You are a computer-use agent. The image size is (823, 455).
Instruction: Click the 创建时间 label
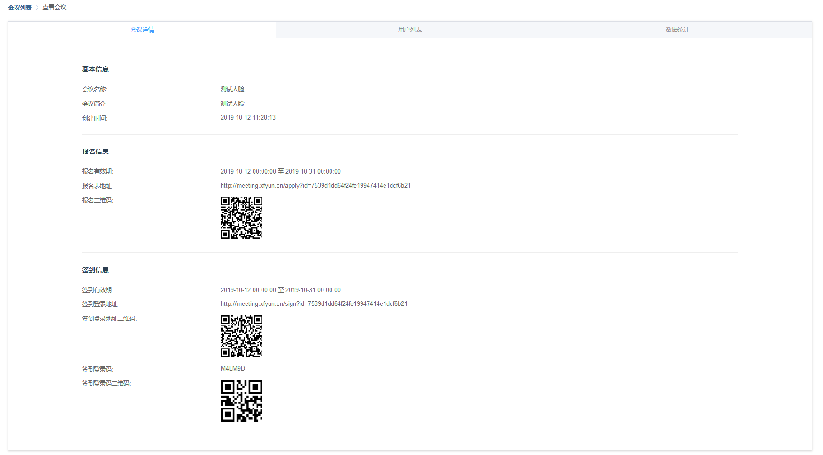pyautogui.click(x=94, y=118)
